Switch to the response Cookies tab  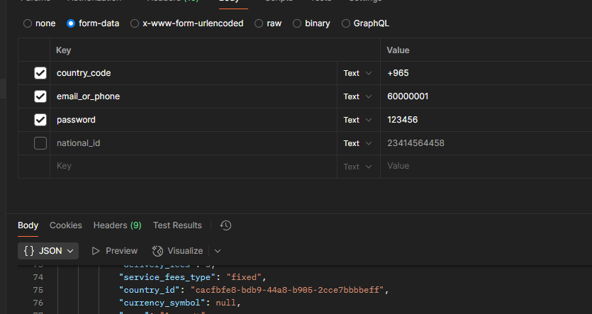66,225
